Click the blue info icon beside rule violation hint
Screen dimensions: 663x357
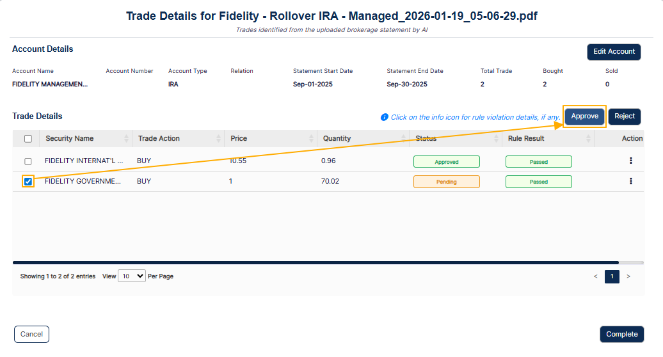click(385, 117)
